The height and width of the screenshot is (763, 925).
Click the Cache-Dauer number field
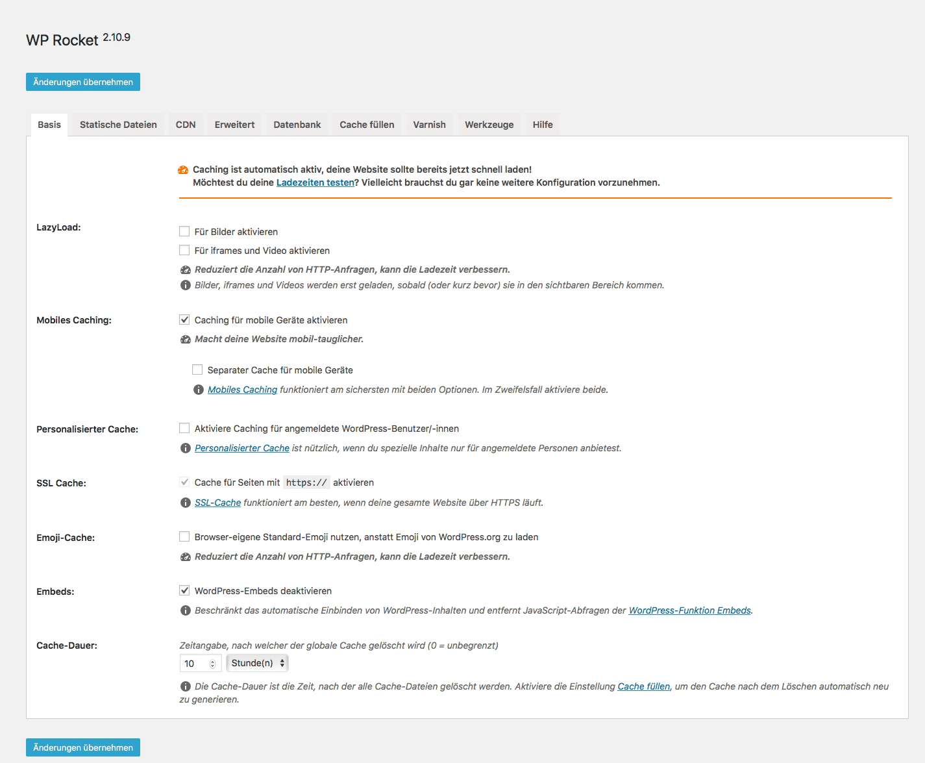tap(200, 664)
